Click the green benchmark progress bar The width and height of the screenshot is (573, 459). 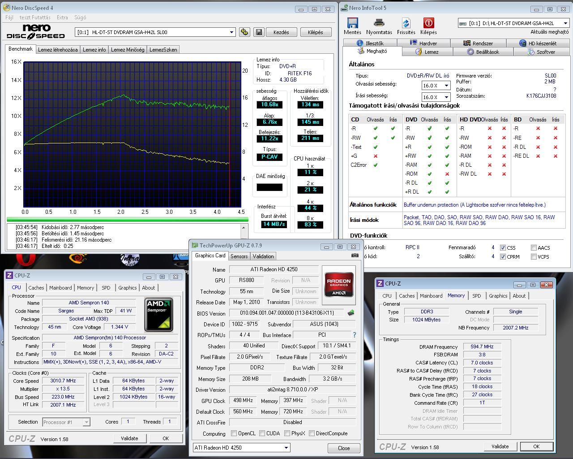pyautogui.click(x=128, y=220)
